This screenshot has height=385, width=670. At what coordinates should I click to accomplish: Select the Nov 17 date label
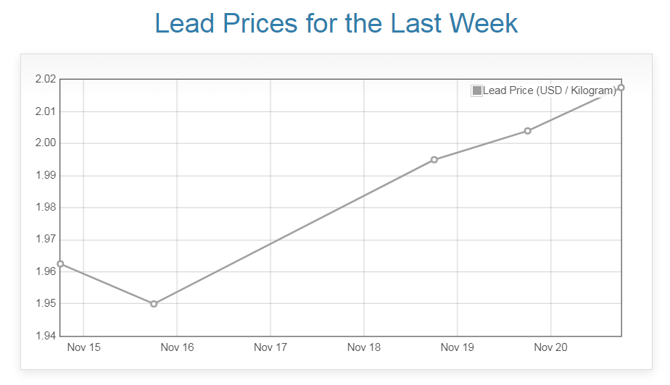[x=270, y=347]
